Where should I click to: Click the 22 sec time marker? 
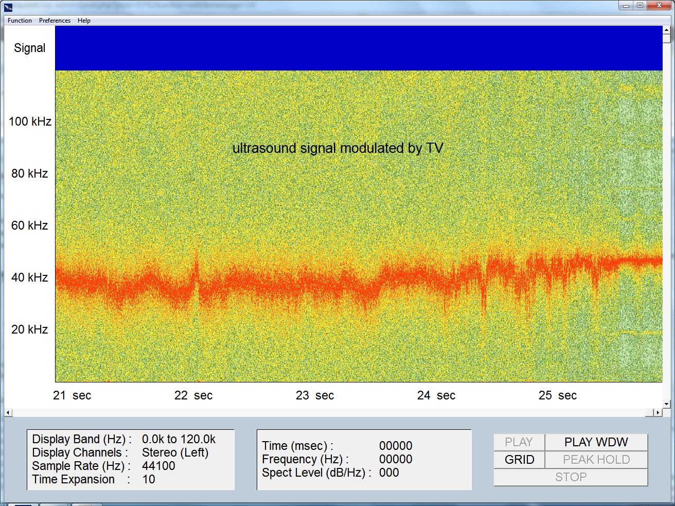193,395
